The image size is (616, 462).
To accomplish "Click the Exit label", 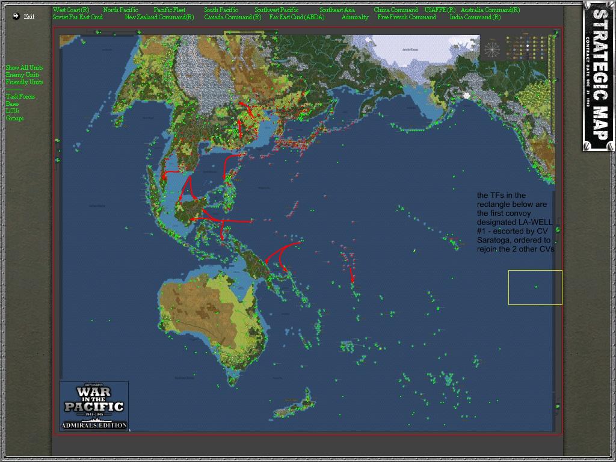I will point(29,16).
